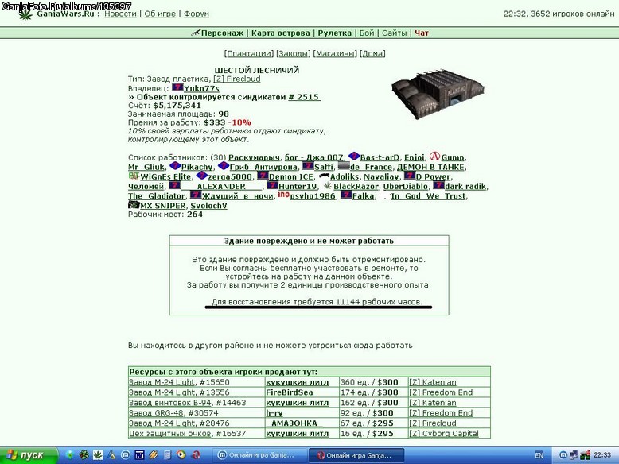
Task: Click syndicate badge beside Hunter19
Action: point(273,185)
